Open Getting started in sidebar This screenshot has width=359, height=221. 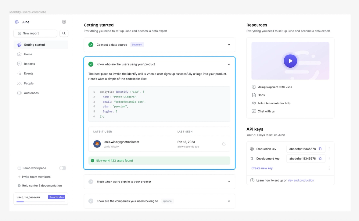(41, 45)
